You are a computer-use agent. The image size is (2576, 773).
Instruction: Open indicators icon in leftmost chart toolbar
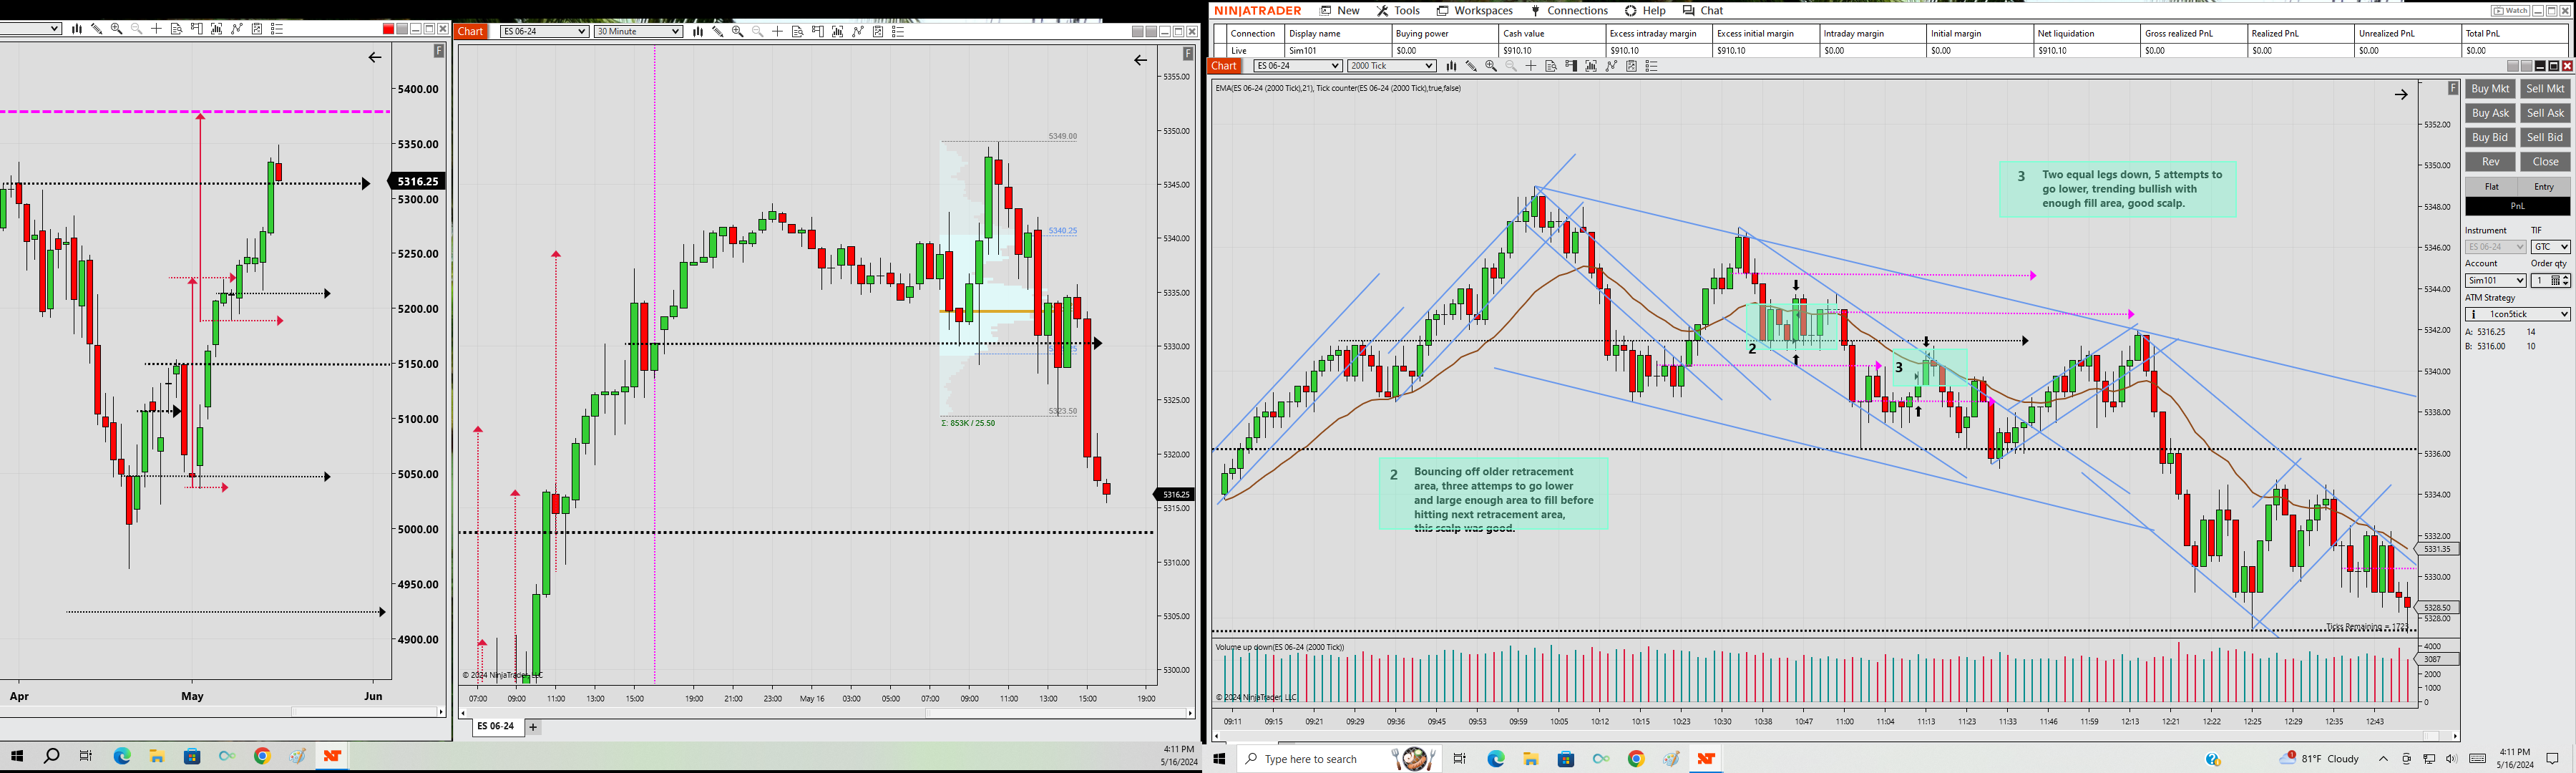click(236, 29)
